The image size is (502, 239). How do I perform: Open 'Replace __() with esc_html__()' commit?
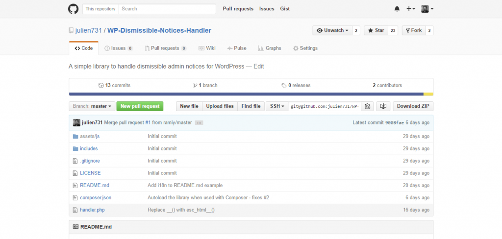pyautogui.click(x=181, y=210)
